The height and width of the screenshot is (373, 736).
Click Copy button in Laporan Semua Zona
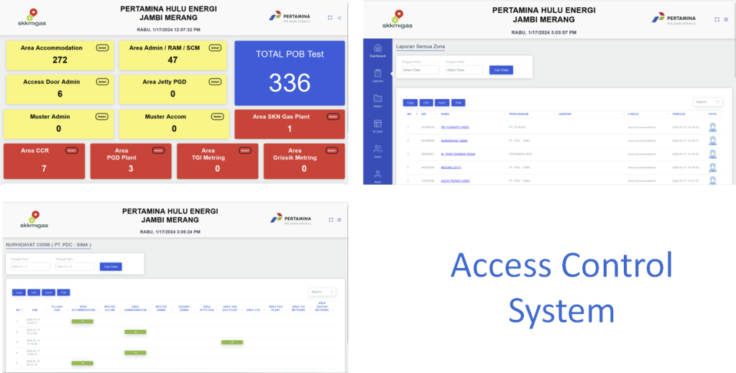click(x=410, y=102)
